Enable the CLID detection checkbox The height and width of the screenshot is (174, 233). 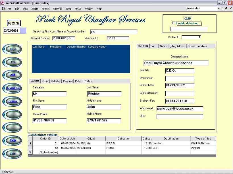tap(173, 23)
